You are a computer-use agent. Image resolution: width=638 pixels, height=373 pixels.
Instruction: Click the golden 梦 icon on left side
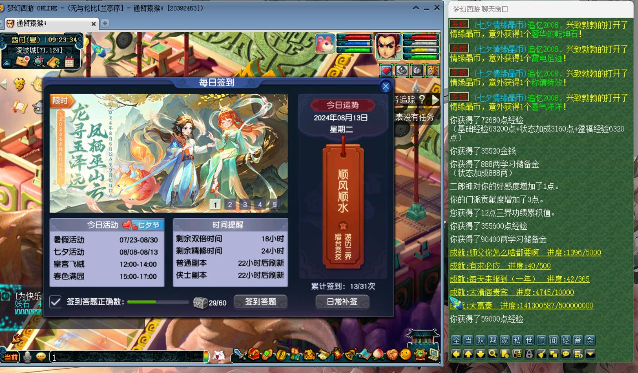point(19,84)
